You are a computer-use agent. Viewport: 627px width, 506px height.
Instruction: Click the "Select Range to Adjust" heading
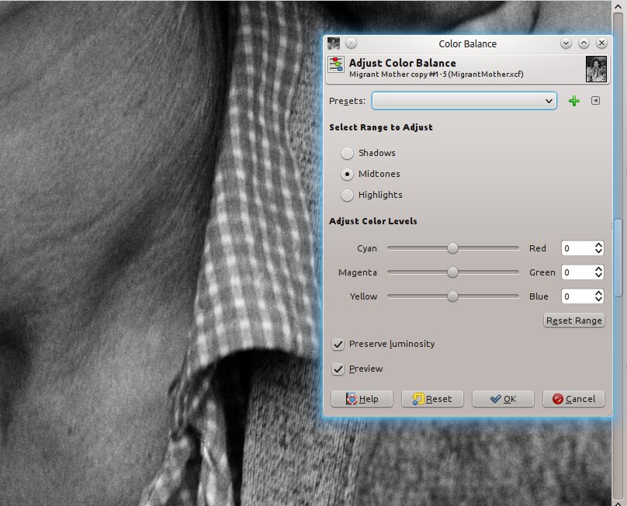click(x=381, y=127)
